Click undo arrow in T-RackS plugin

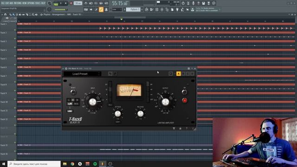(x=110, y=74)
